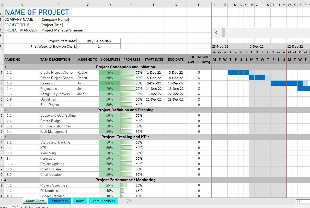Add a new worksheet with the plus icon
Screen dimensions: 310x208
coord(129,201)
